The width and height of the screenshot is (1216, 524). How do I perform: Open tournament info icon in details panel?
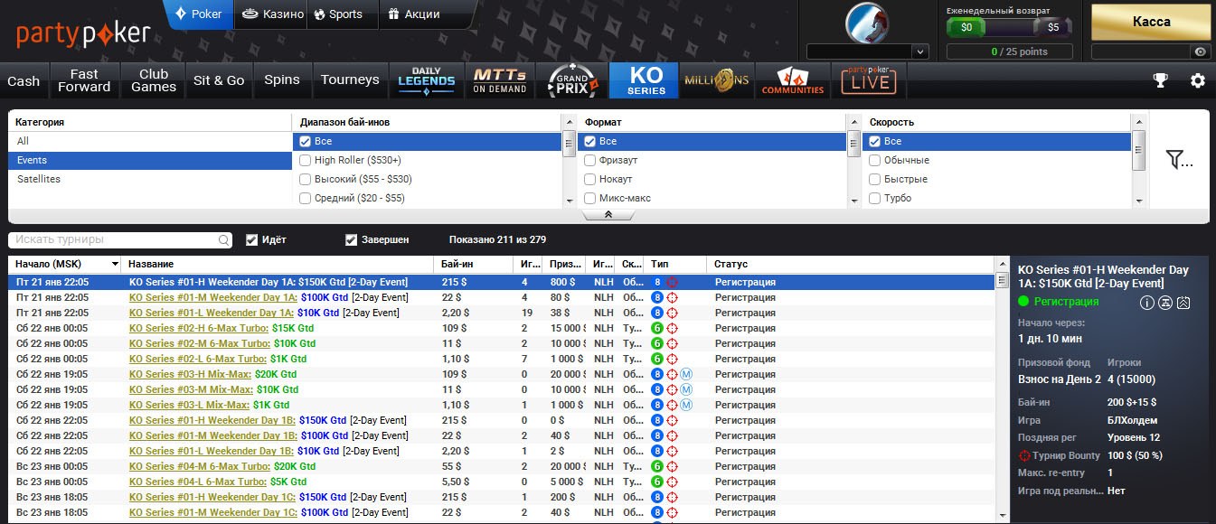pos(1147,303)
